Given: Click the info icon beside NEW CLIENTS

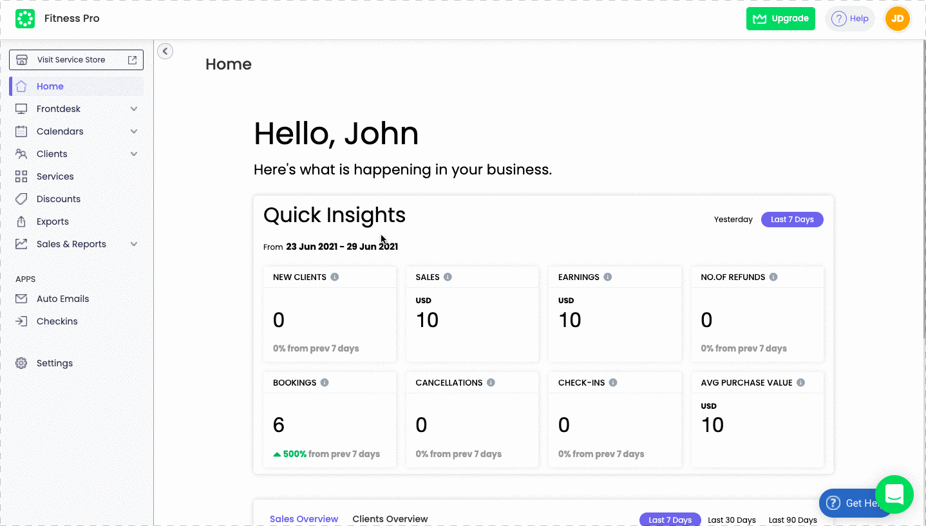Looking at the screenshot, I should (x=335, y=277).
